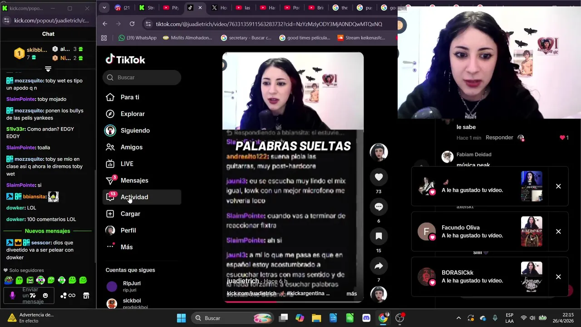Go back in the TikTok browser window
Image resolution: width=581 pixels, height=327 pixels.
(x=105, y=24)
